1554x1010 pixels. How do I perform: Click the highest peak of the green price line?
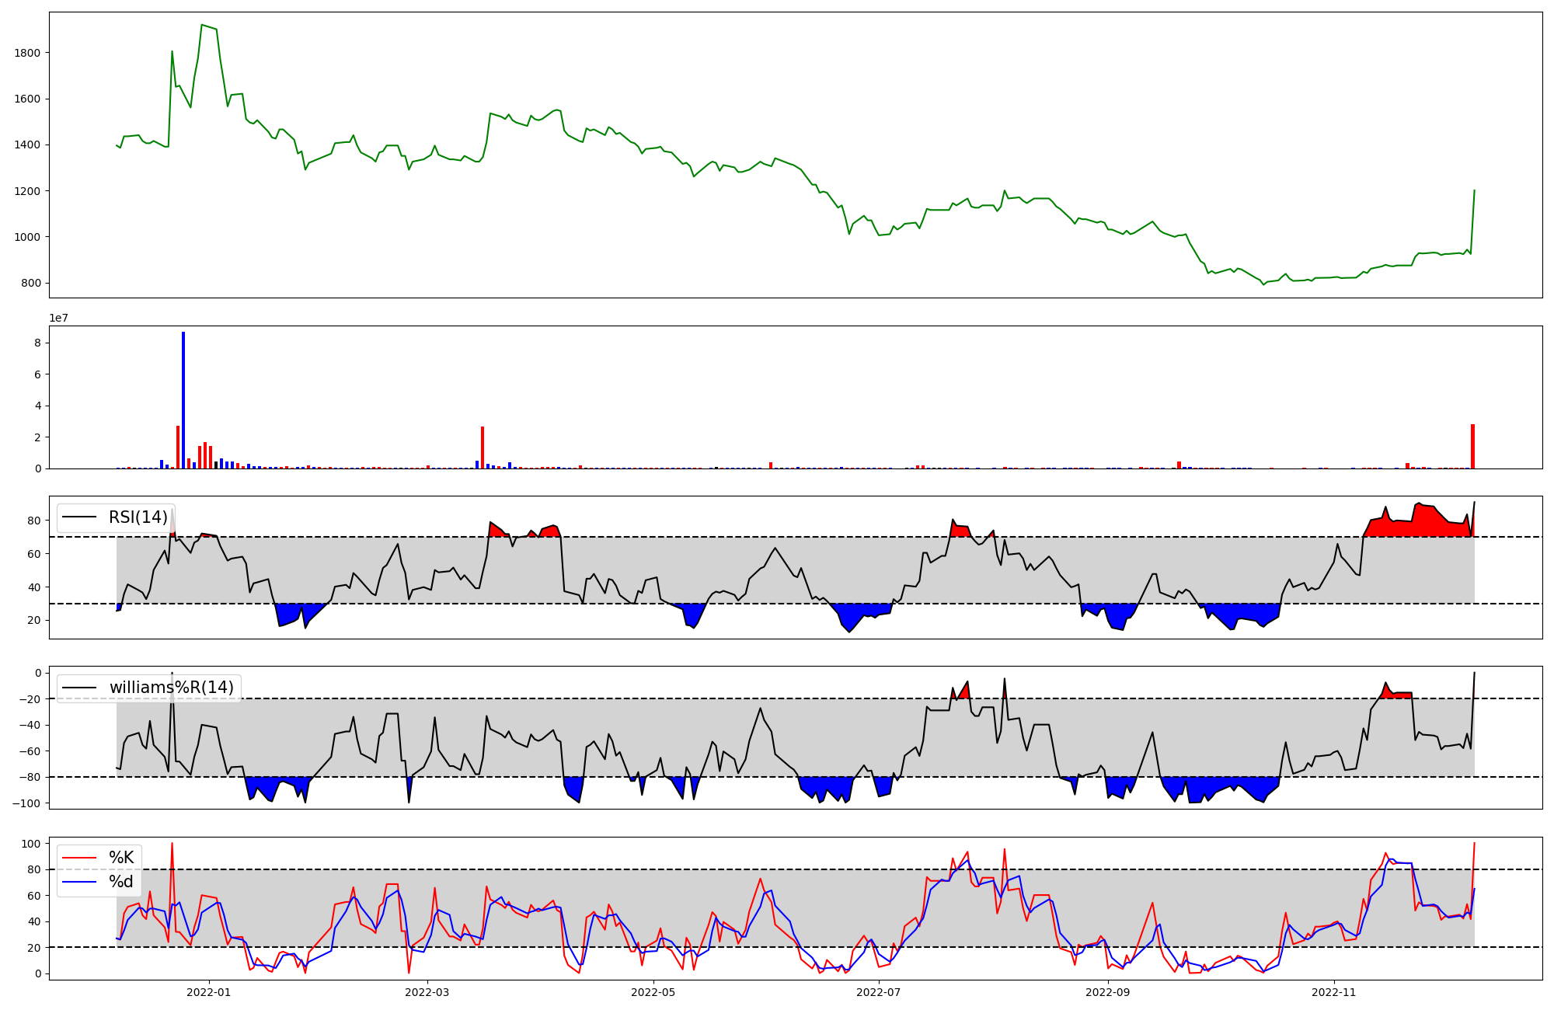click(202, 26)
